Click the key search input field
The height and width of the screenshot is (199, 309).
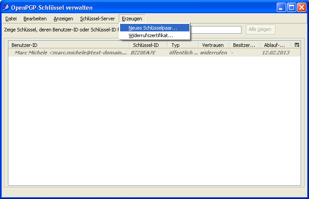(x=215, y=30)
